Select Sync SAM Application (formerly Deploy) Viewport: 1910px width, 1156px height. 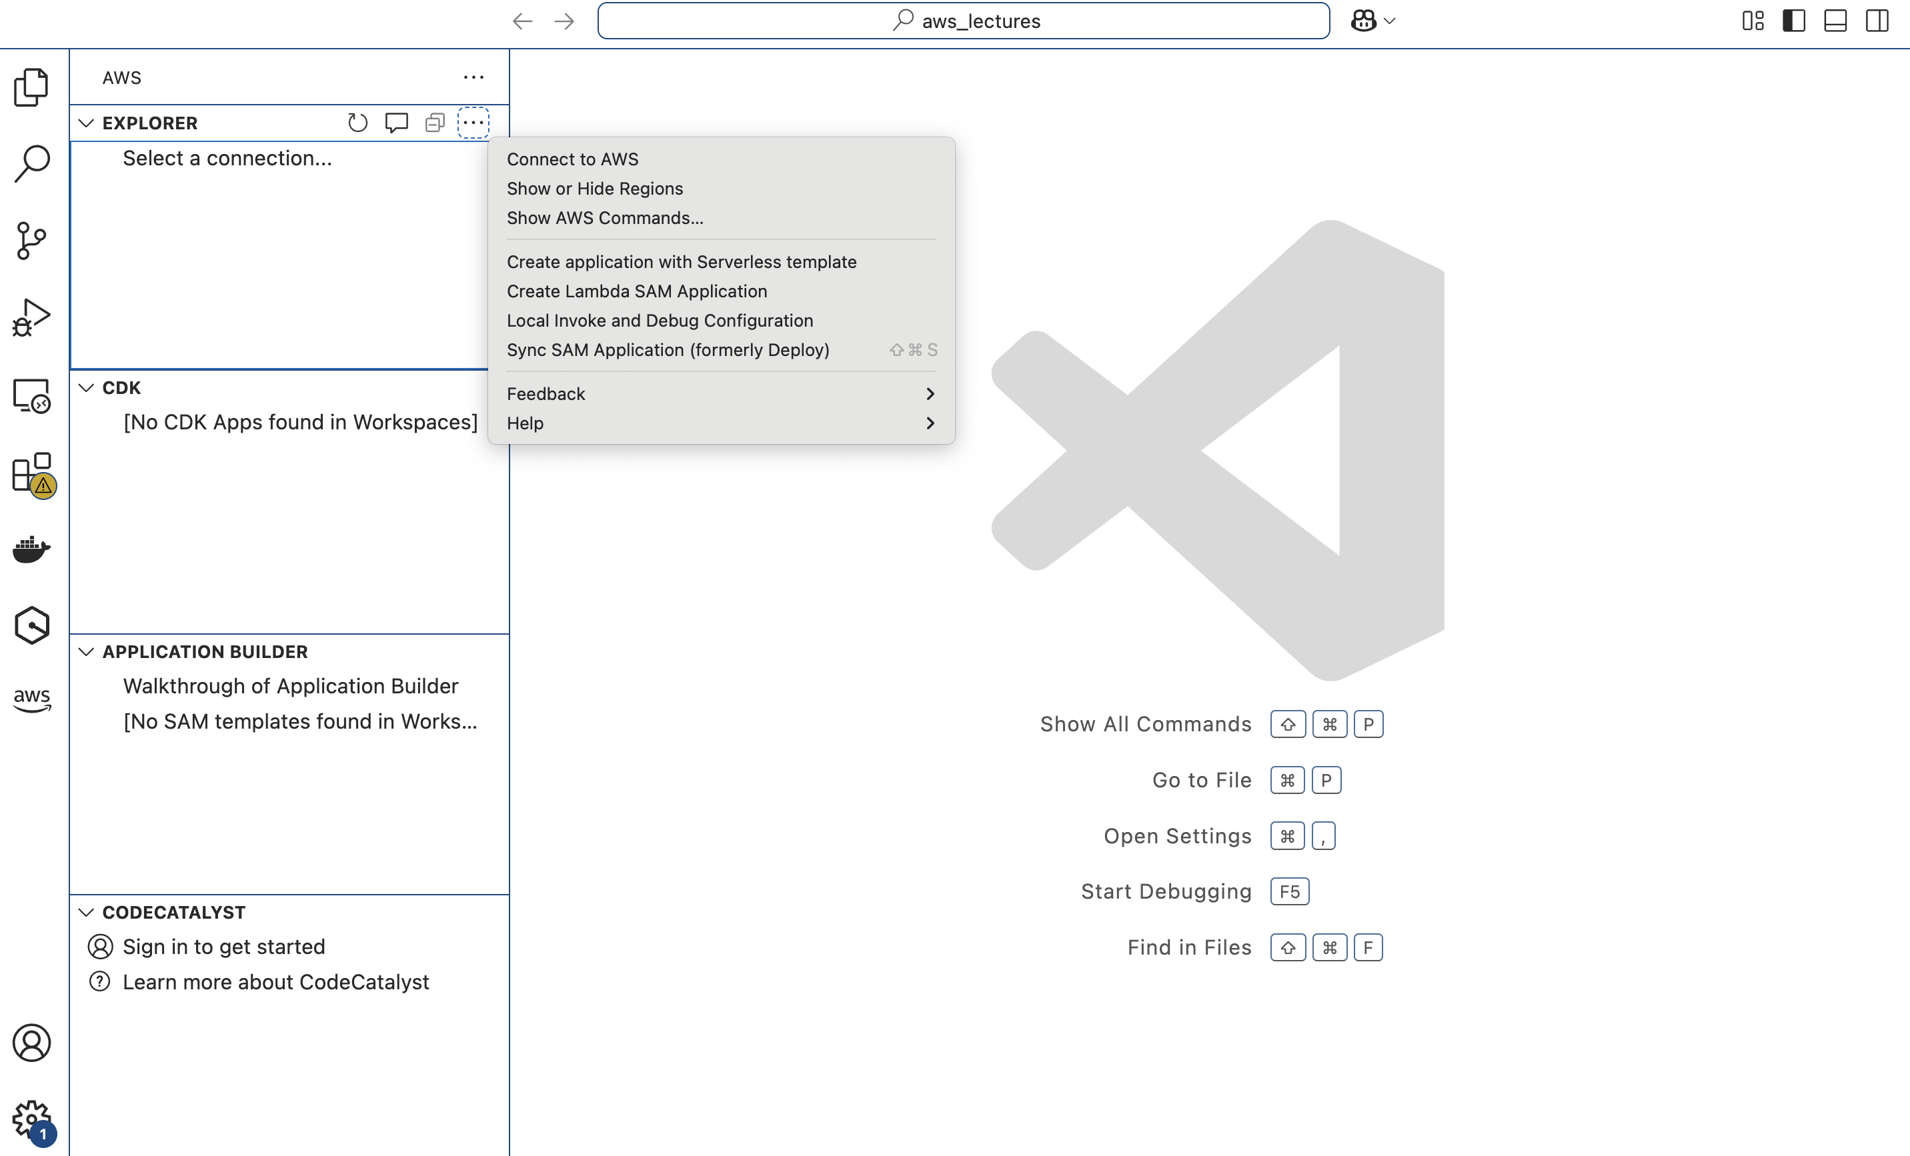point(721,350)
